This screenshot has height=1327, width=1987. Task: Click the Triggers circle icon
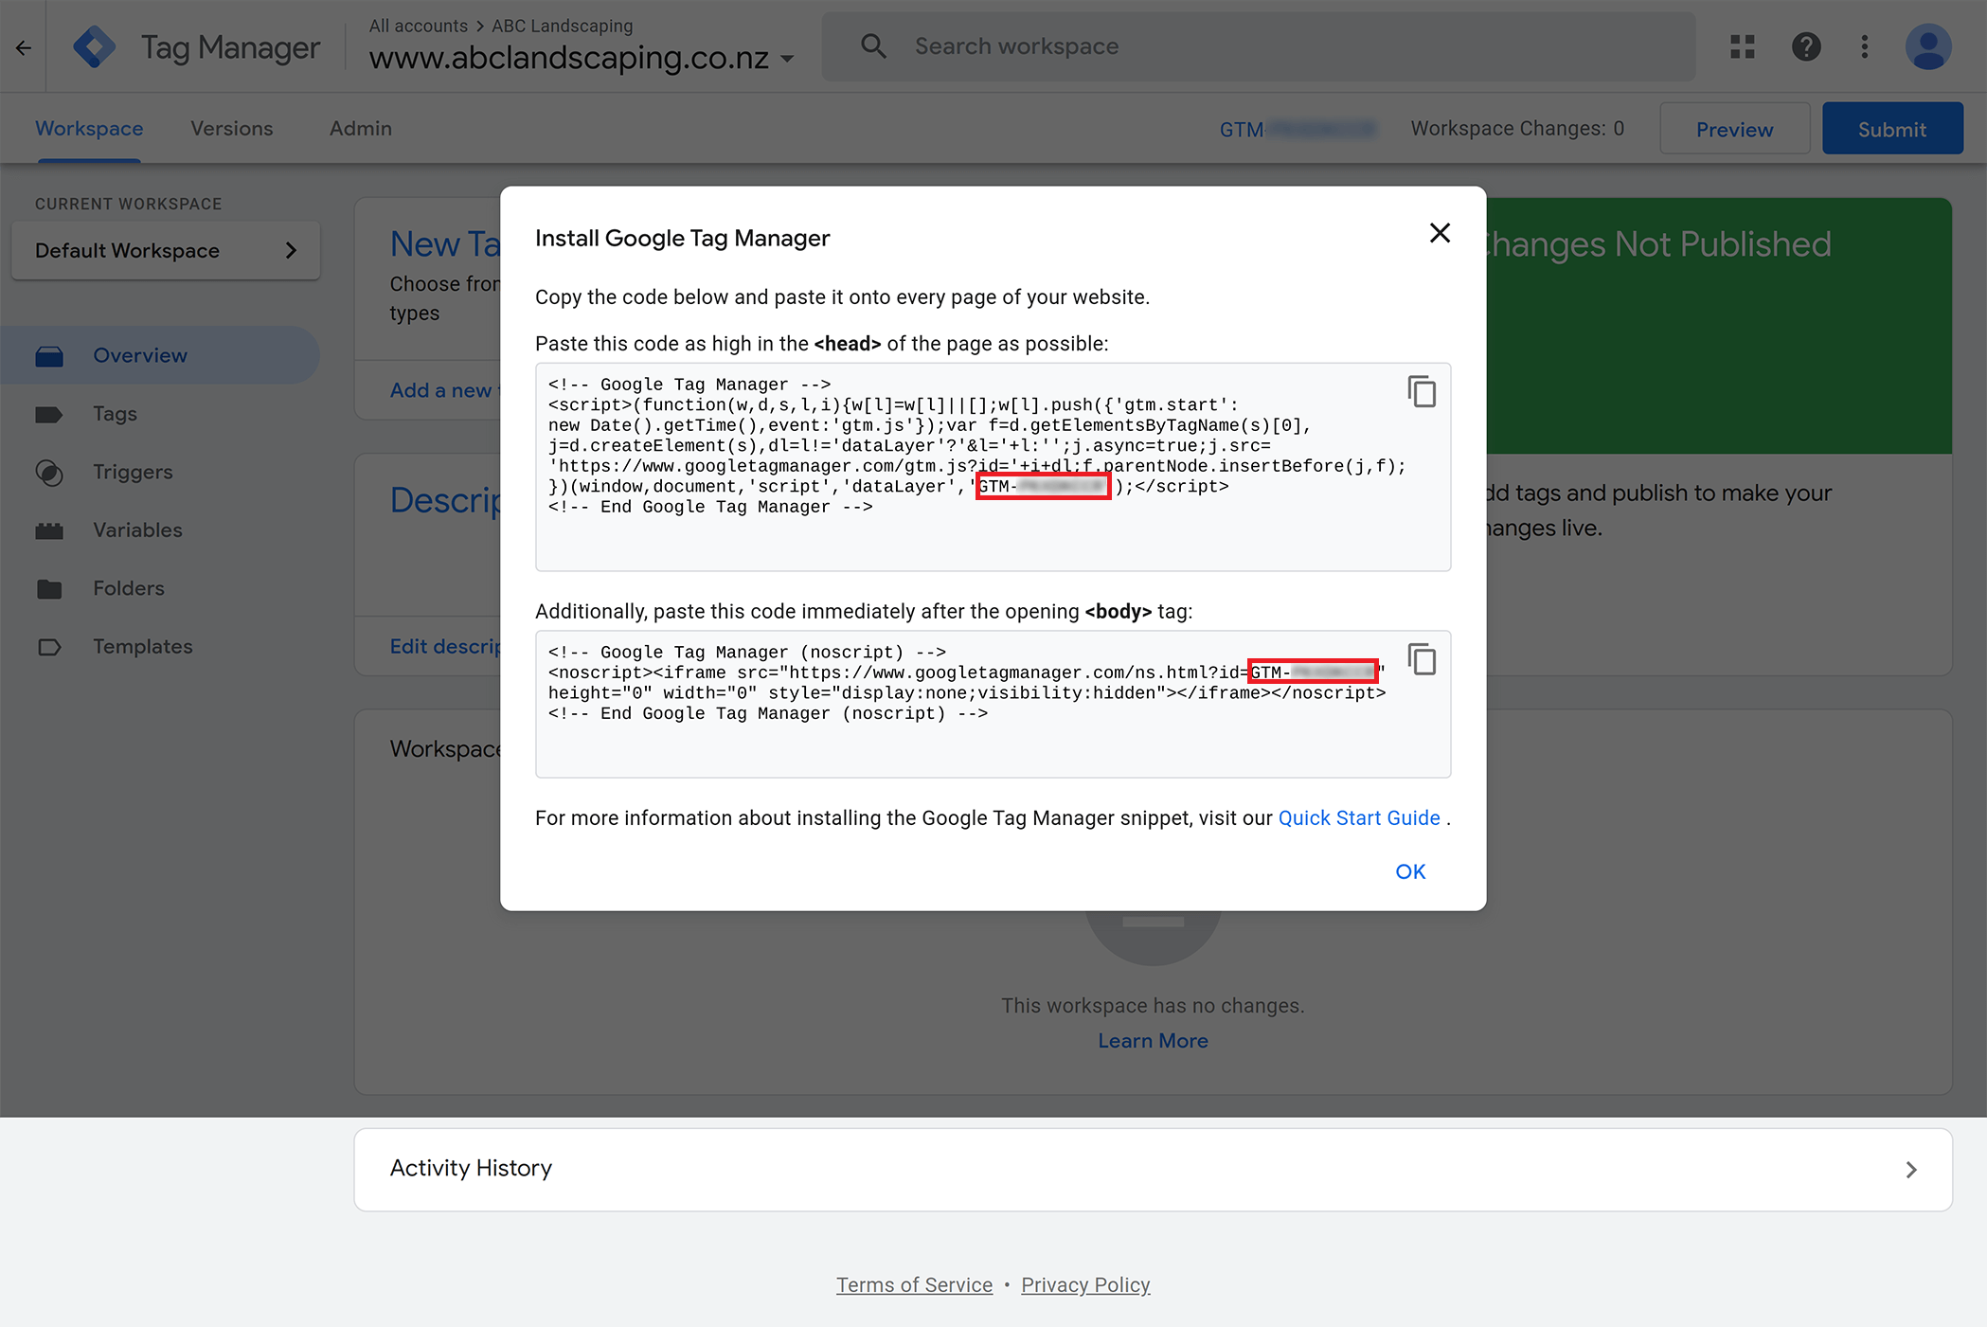[x=49, y=473]
